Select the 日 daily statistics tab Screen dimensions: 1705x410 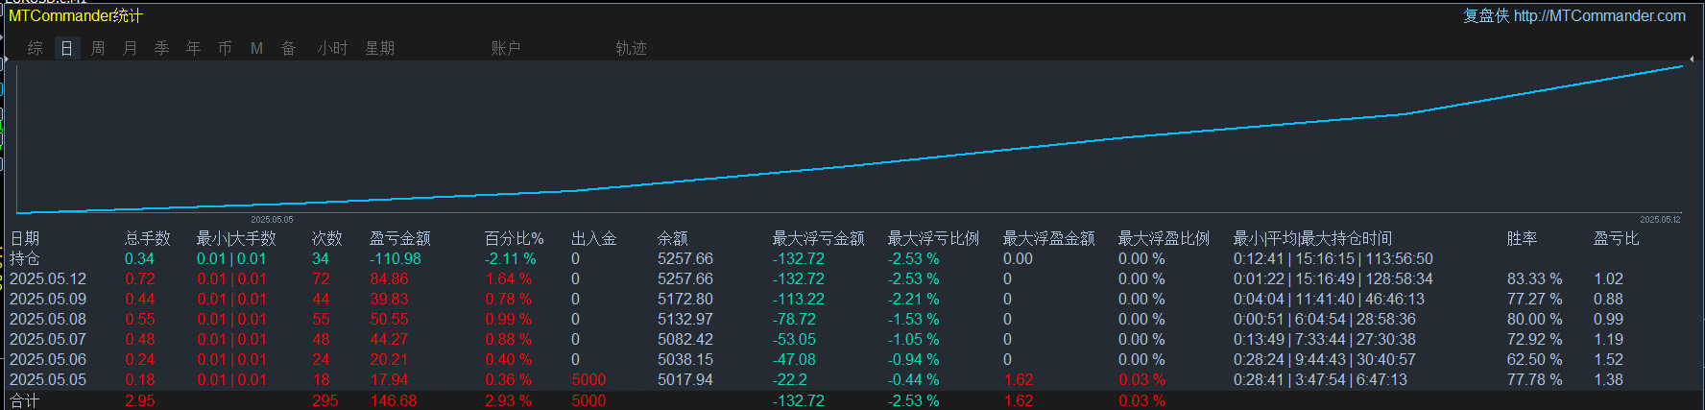point(66,48)
